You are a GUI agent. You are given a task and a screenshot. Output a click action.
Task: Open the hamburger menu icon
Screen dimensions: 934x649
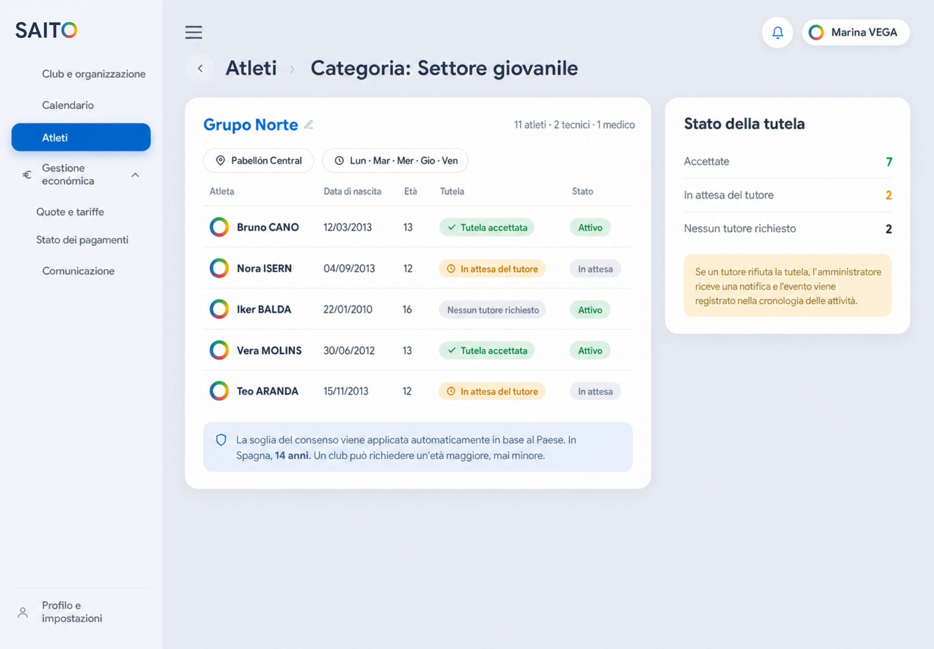(194, 32)
